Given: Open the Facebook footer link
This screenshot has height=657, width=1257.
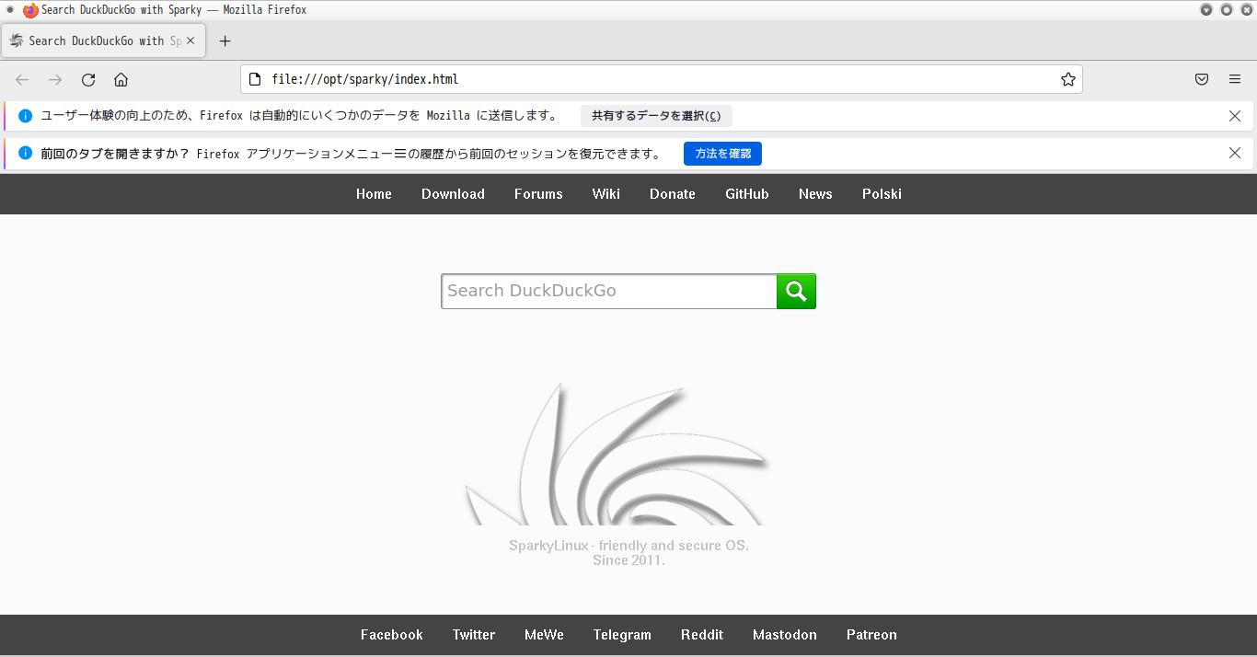Looking at the screenshot, I should point(392,635).
